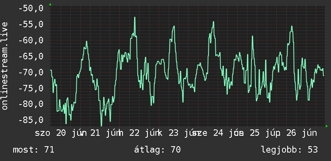Viewport: 331px width, 161px height.
Task: Click the 'szo' weekday label
Action: 43,133
